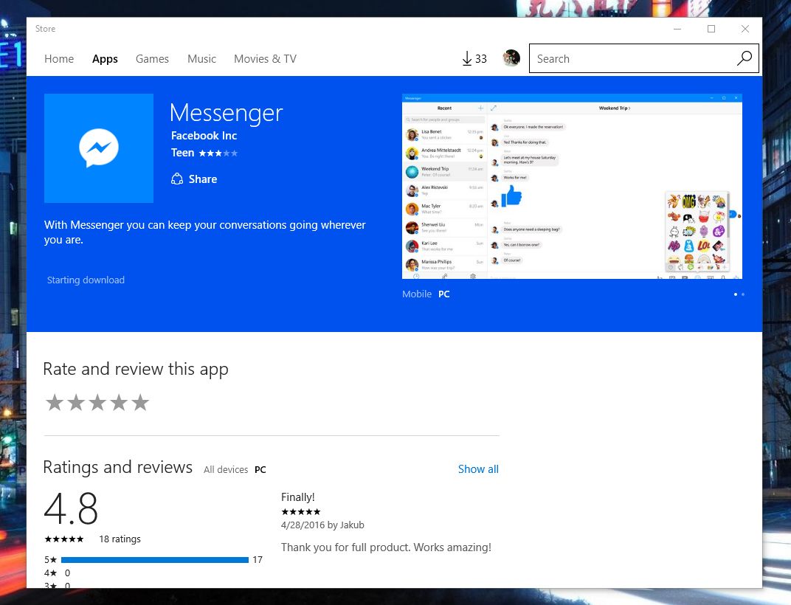Open the Movies & TV tab

pos(265,59)
